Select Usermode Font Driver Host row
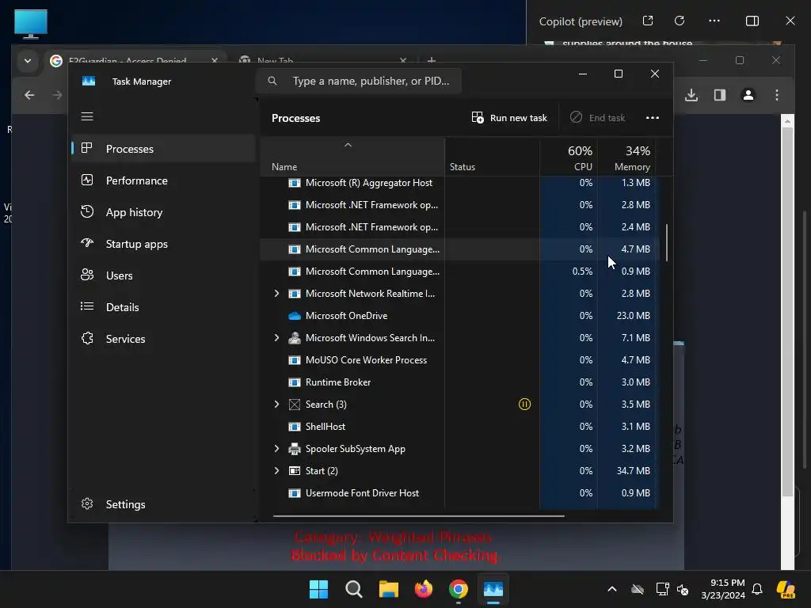This screenshot has height=608, width=811. click(x=459, y=493)
